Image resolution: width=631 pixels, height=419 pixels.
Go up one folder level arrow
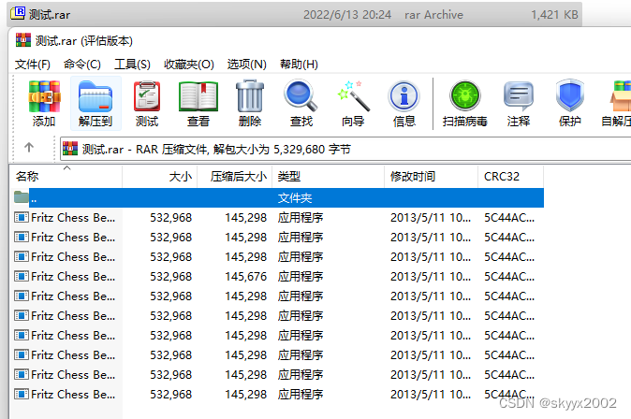tap(29, 148)
